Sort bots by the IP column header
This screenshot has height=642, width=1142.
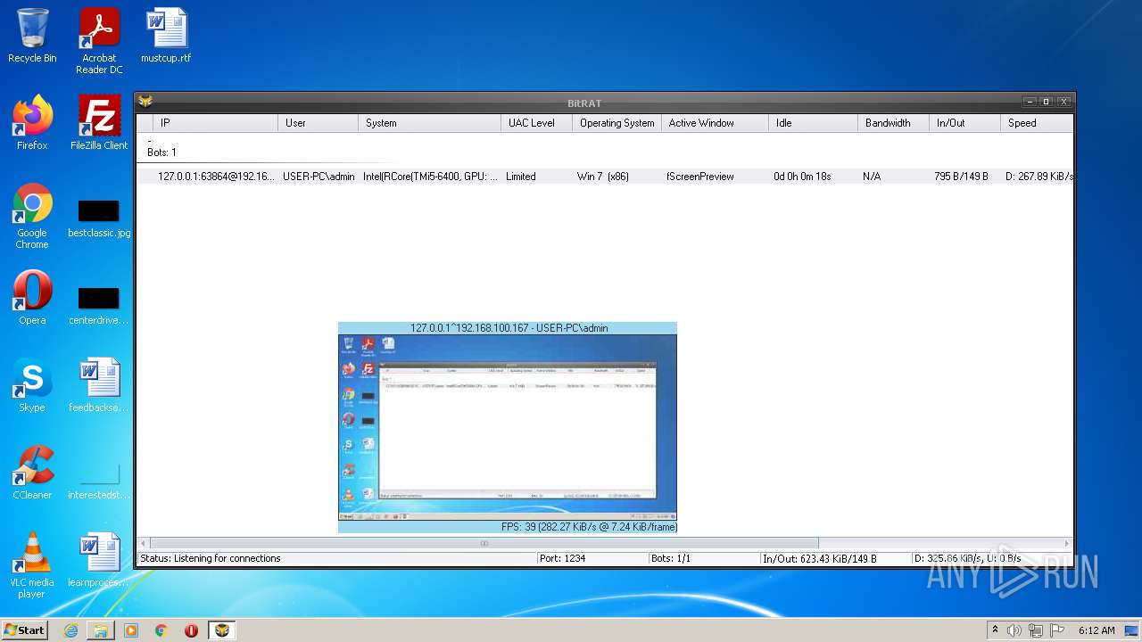point(215,123)
